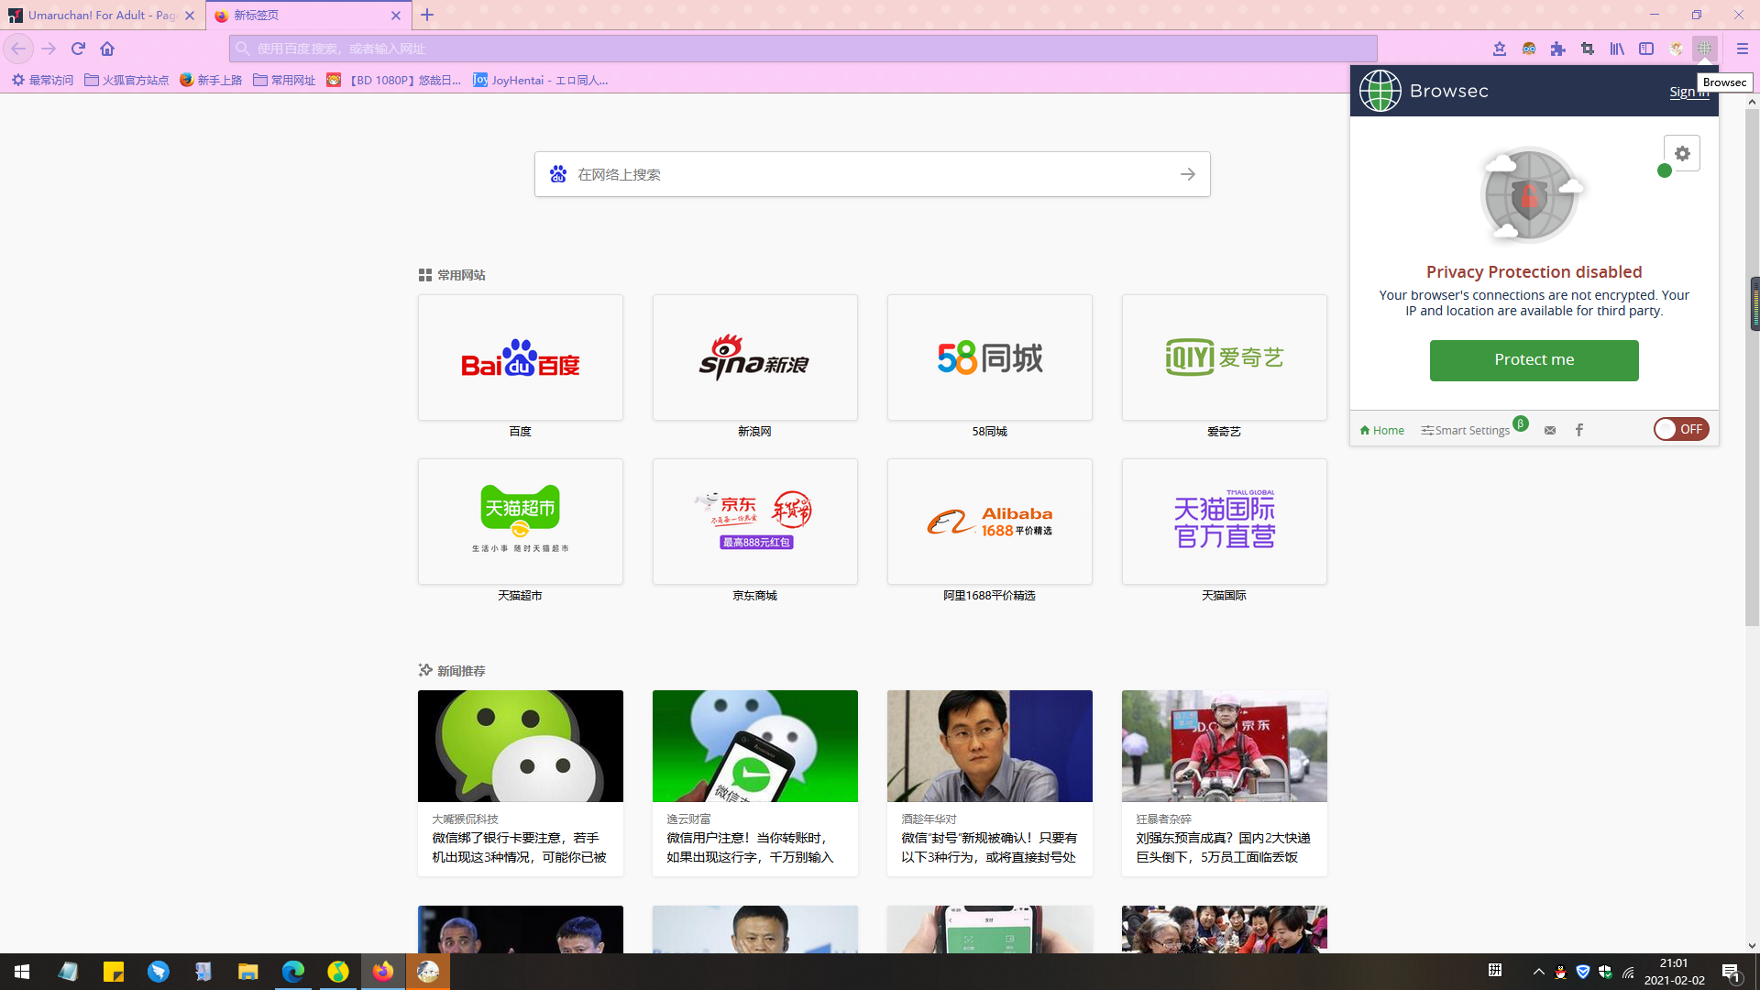Image resolution: width=1760 pixels, height=990 pixels.
Task: Click the star-tray bookmark toolbar icon
Action: click(x=1500, y=49)
